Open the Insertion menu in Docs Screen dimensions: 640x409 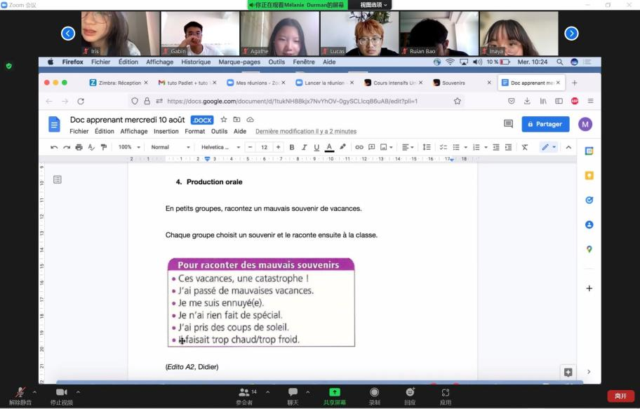(x=166, y=131)
